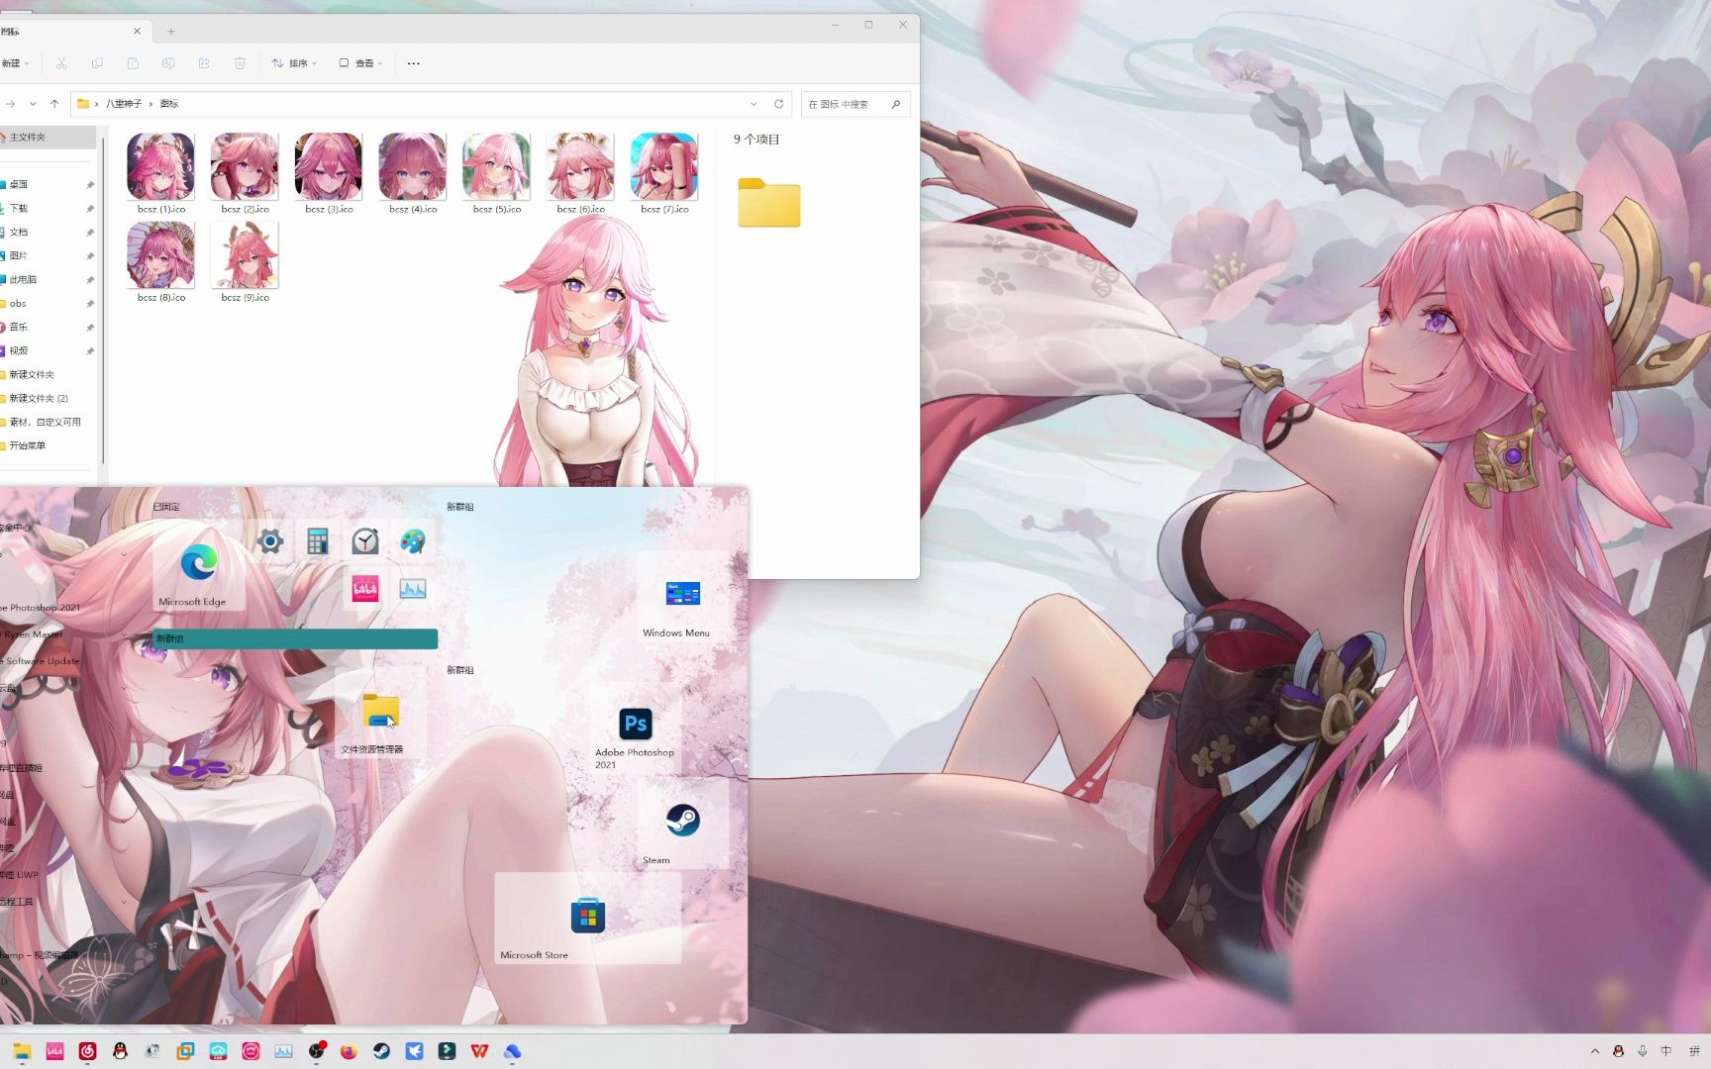Viewport: 1711px width, 1069px height.
Task: Select the bcsz (5).ico file
Action: coord(496,174)
